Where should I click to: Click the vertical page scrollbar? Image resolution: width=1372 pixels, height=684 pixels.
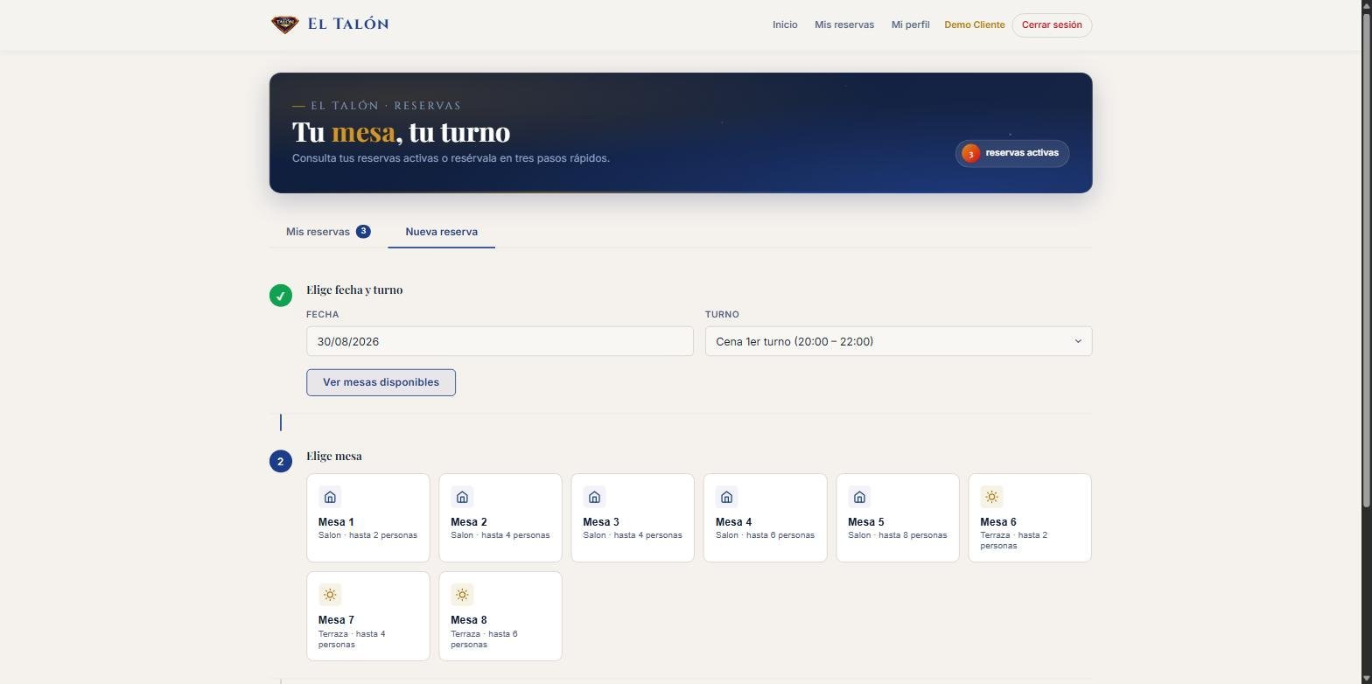pyautogui.click(x=1367, y=261)
